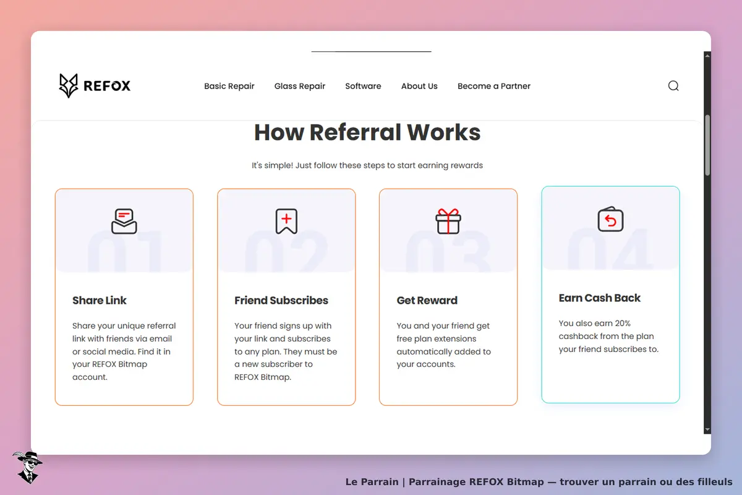Click the Earn Cash Back wallet icon

click(610, 219)
